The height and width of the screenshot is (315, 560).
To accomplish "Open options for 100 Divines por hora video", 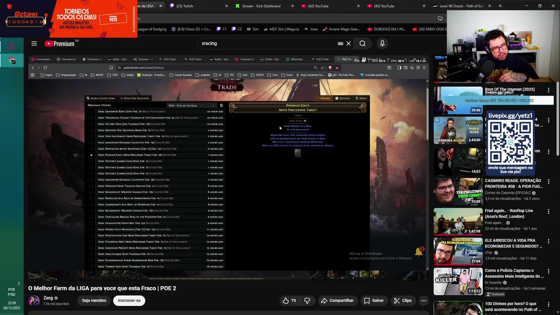I will [x=549, y=304].
